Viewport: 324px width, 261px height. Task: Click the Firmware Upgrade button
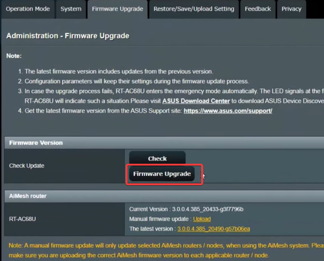(x=162, y=174)
